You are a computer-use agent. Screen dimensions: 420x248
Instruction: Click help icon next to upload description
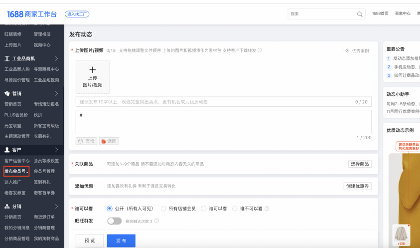260,50
